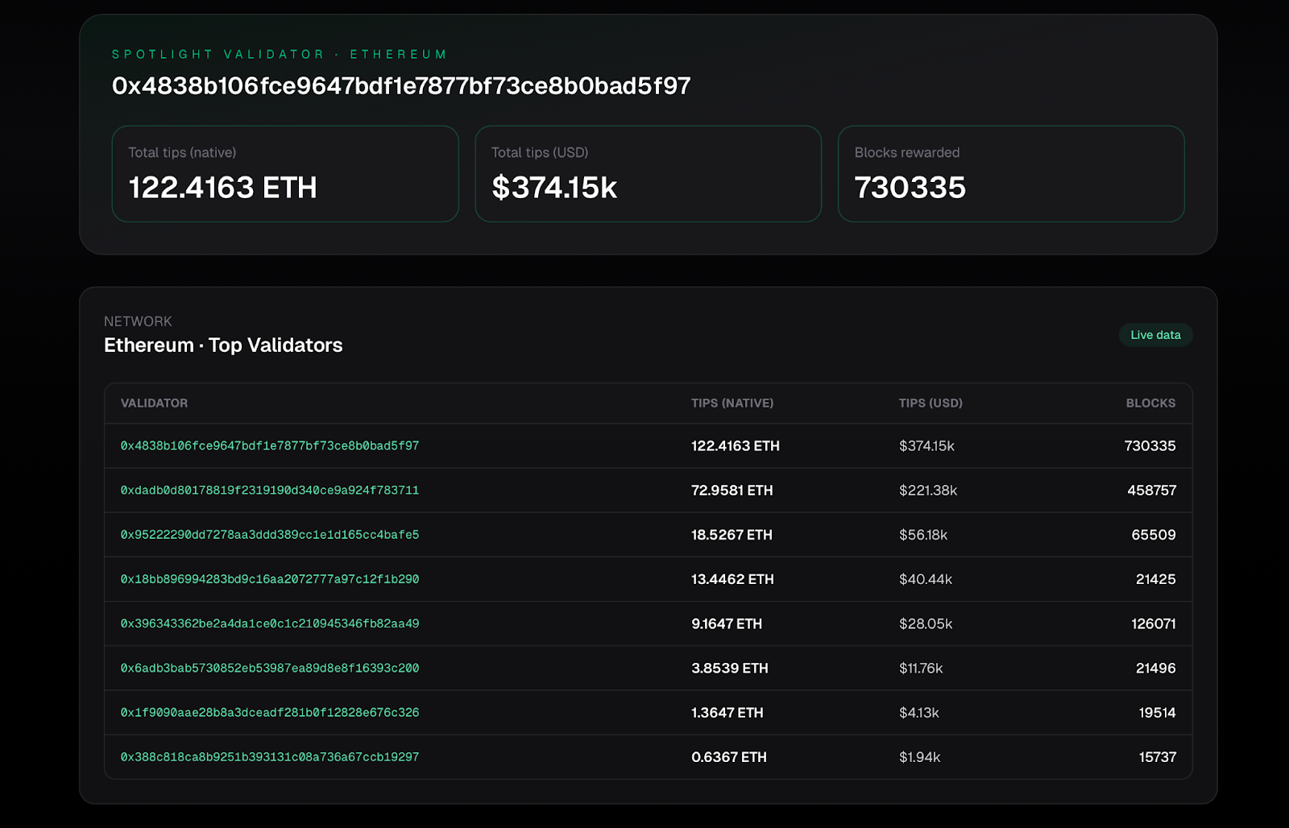This screenshot has width=1289, height=828.
Task: Click the BLOCKS column header
Action: pyautogui.click(x=1150, y=403)
